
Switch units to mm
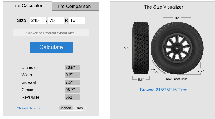(x=80, y=108)
